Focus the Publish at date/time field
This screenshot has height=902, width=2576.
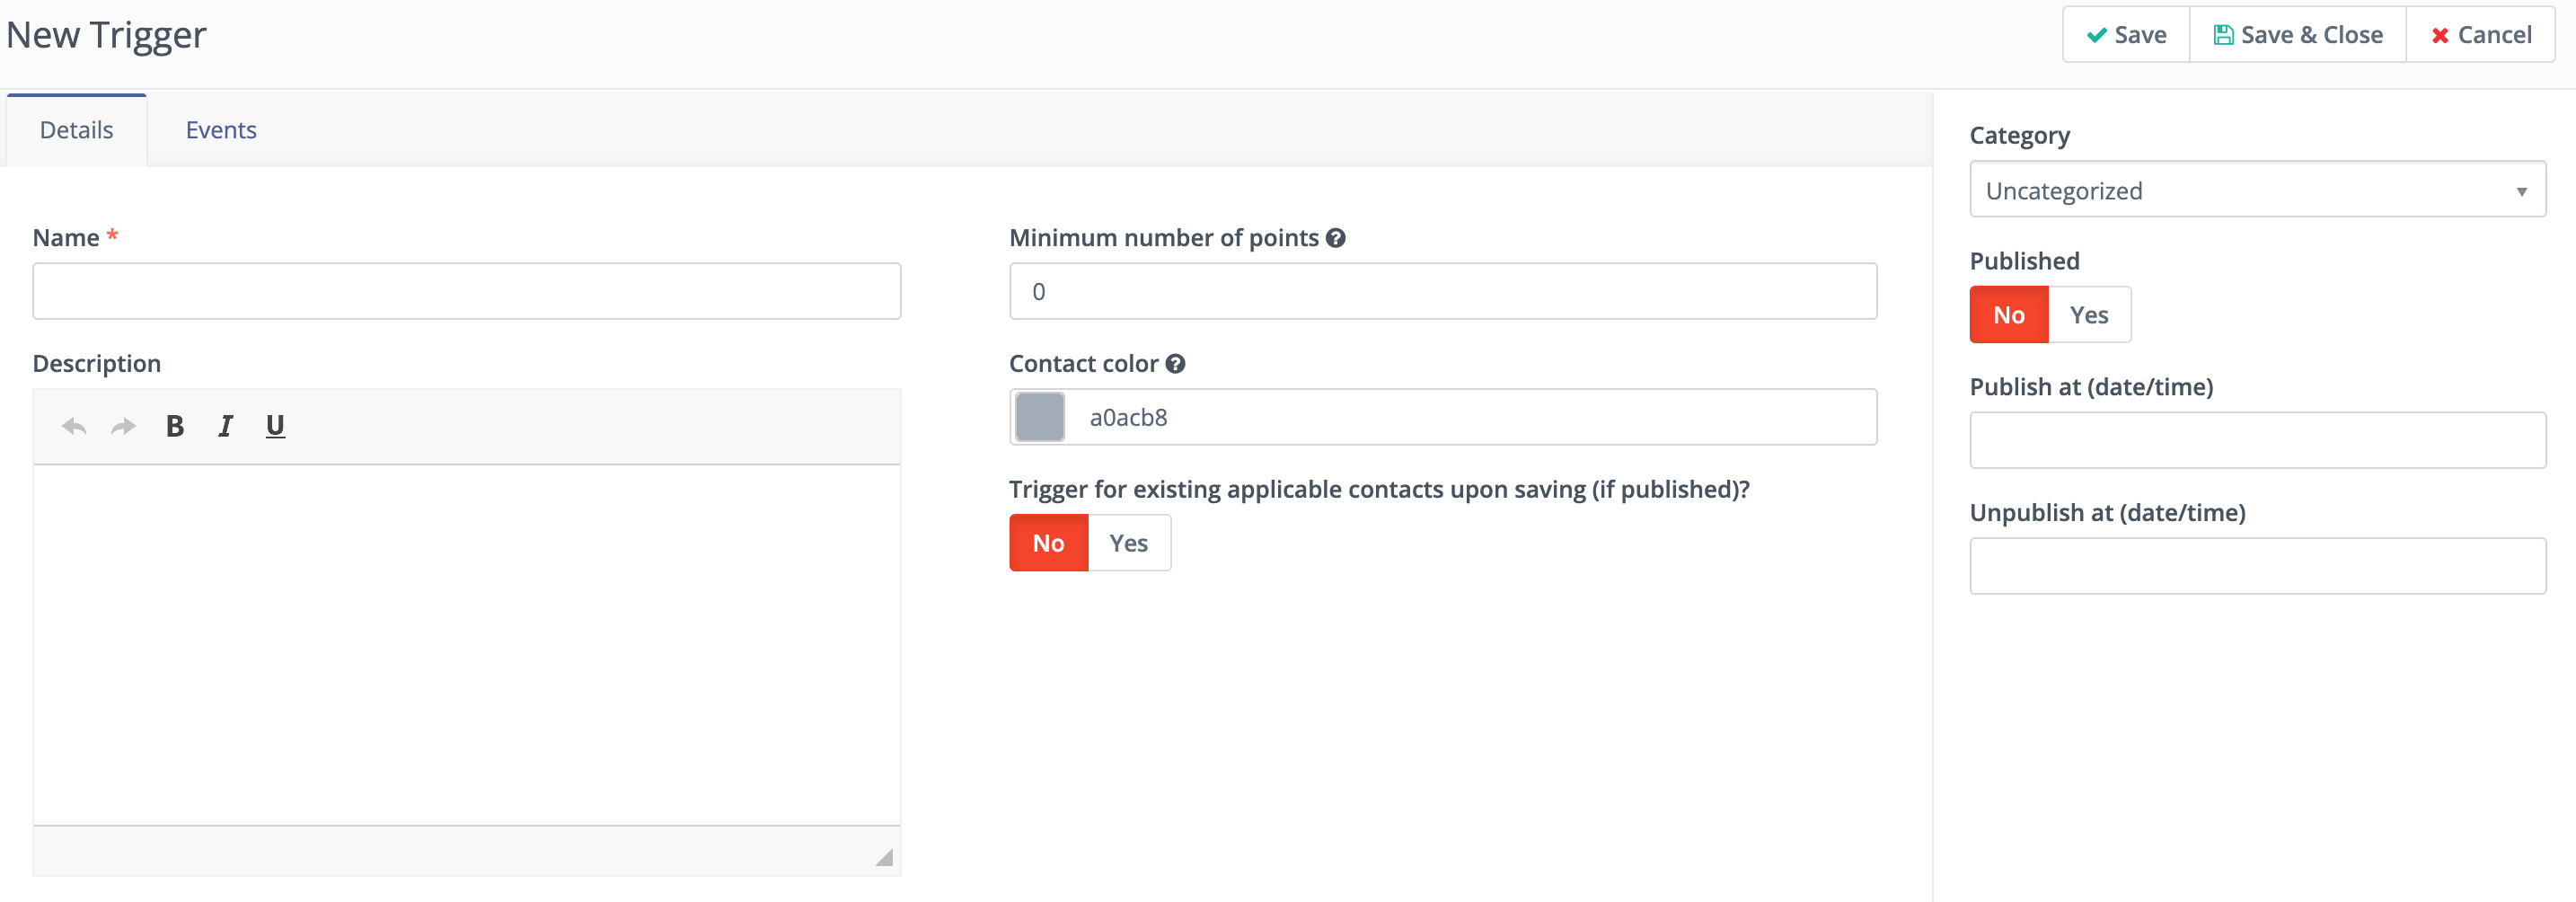click(x=2257, y=441)
